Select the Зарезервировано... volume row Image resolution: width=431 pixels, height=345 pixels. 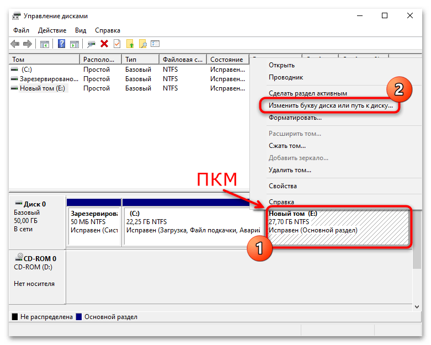(x=129, y=79)
